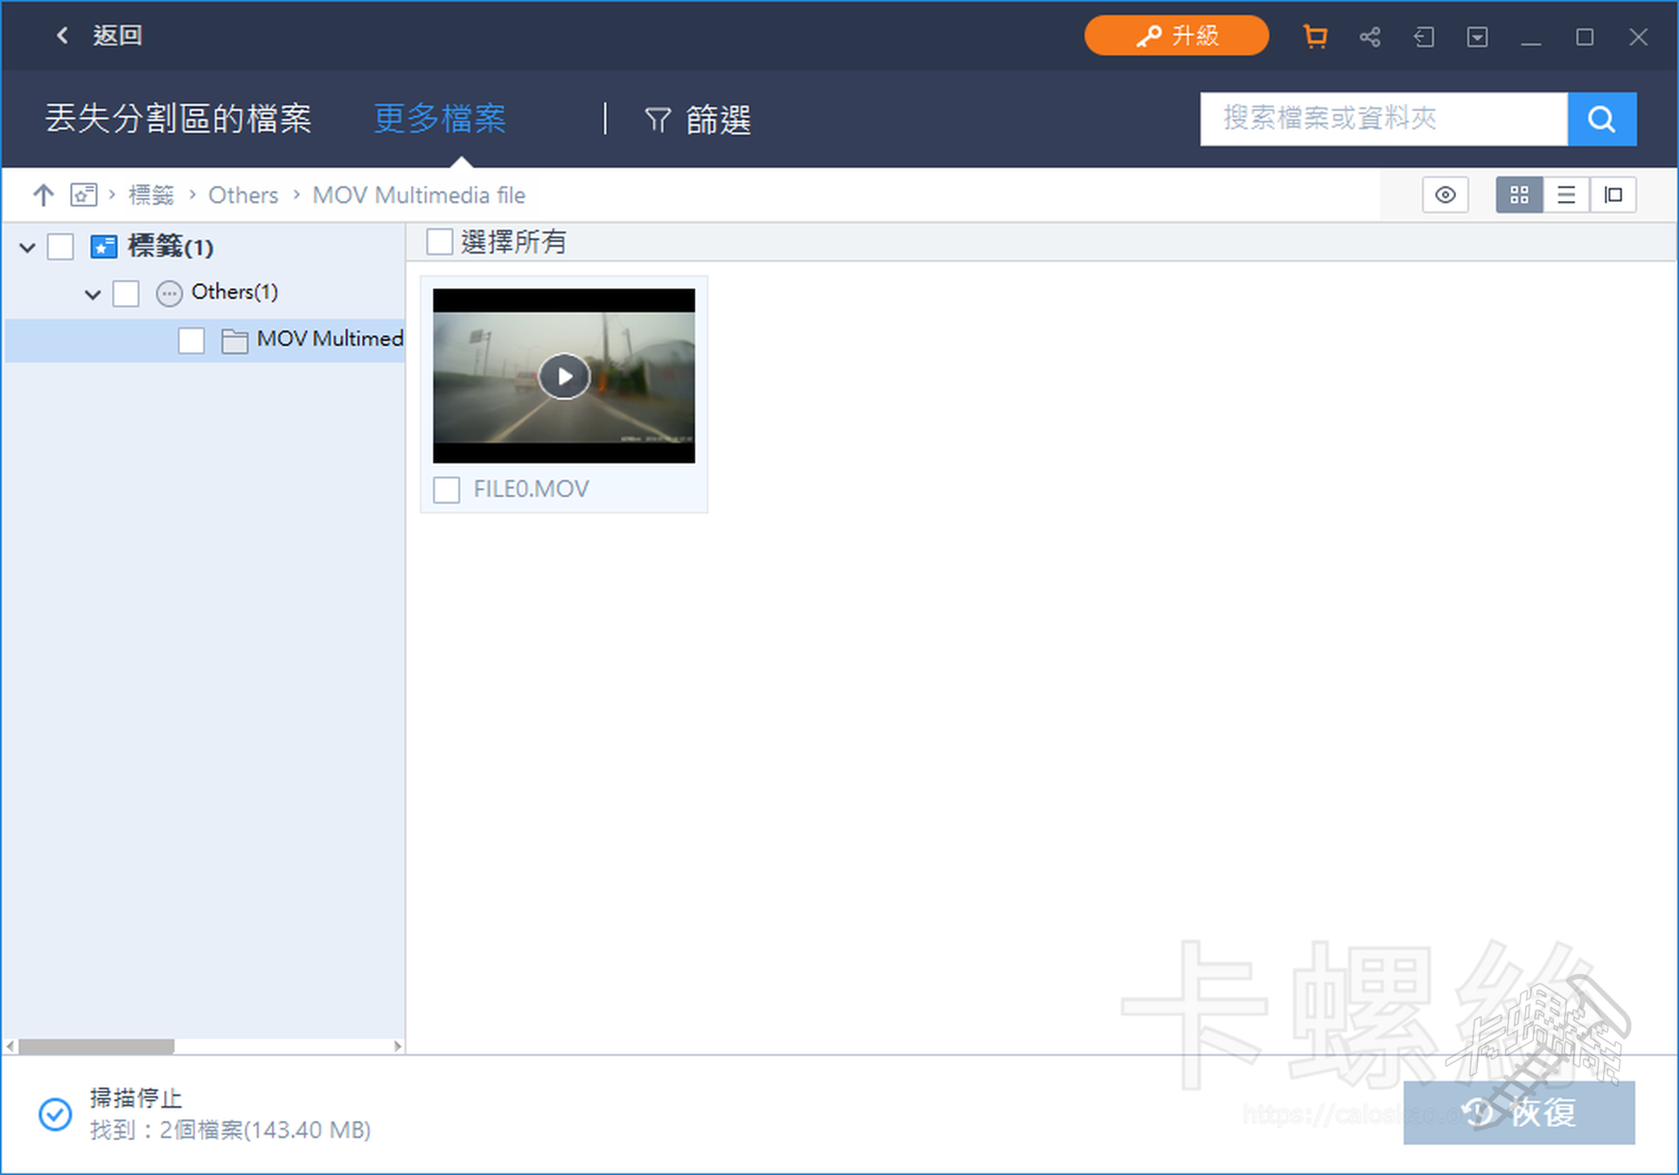Click the orange 升級 upgrade button

point(1176,36)
